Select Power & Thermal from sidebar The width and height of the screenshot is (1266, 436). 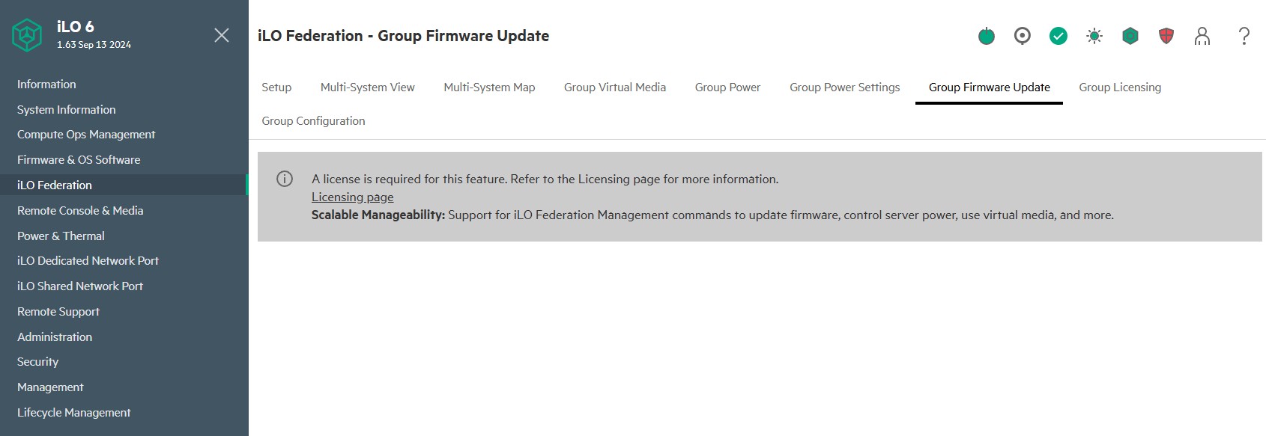coord(61,236)
